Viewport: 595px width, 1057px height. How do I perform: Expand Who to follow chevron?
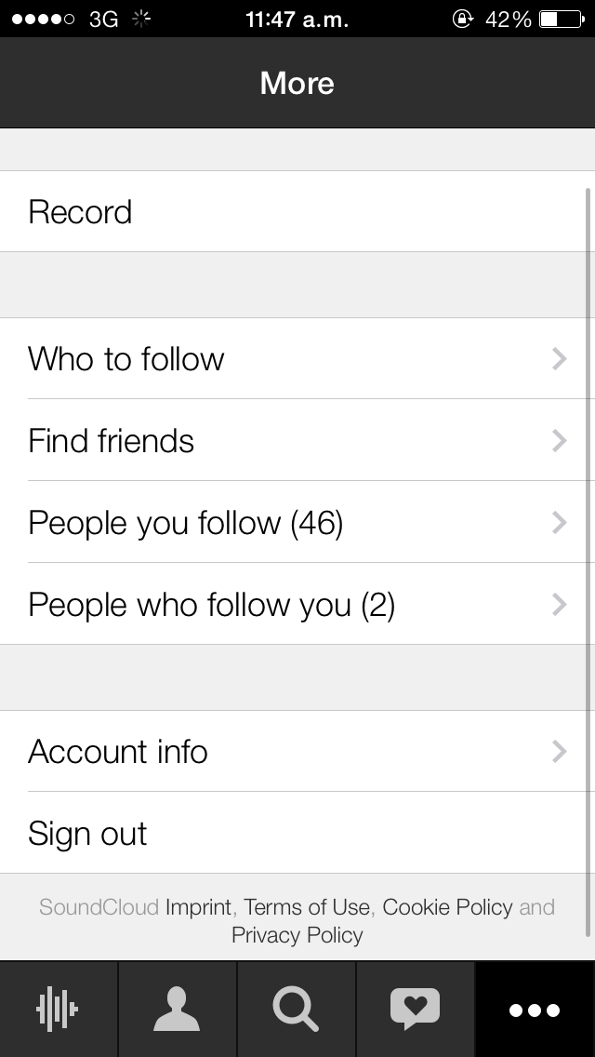click(x=559, y=359)
